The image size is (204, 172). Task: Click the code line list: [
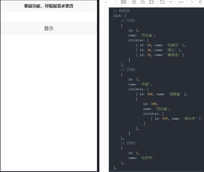120,16
